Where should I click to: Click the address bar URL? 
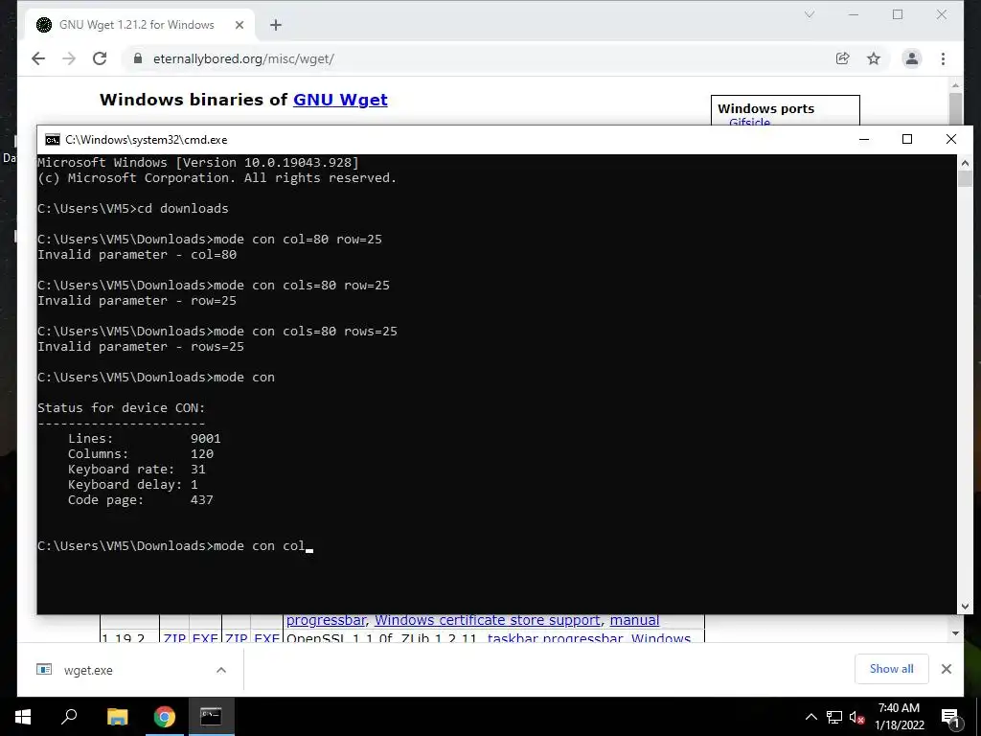[x=243, y=58]
